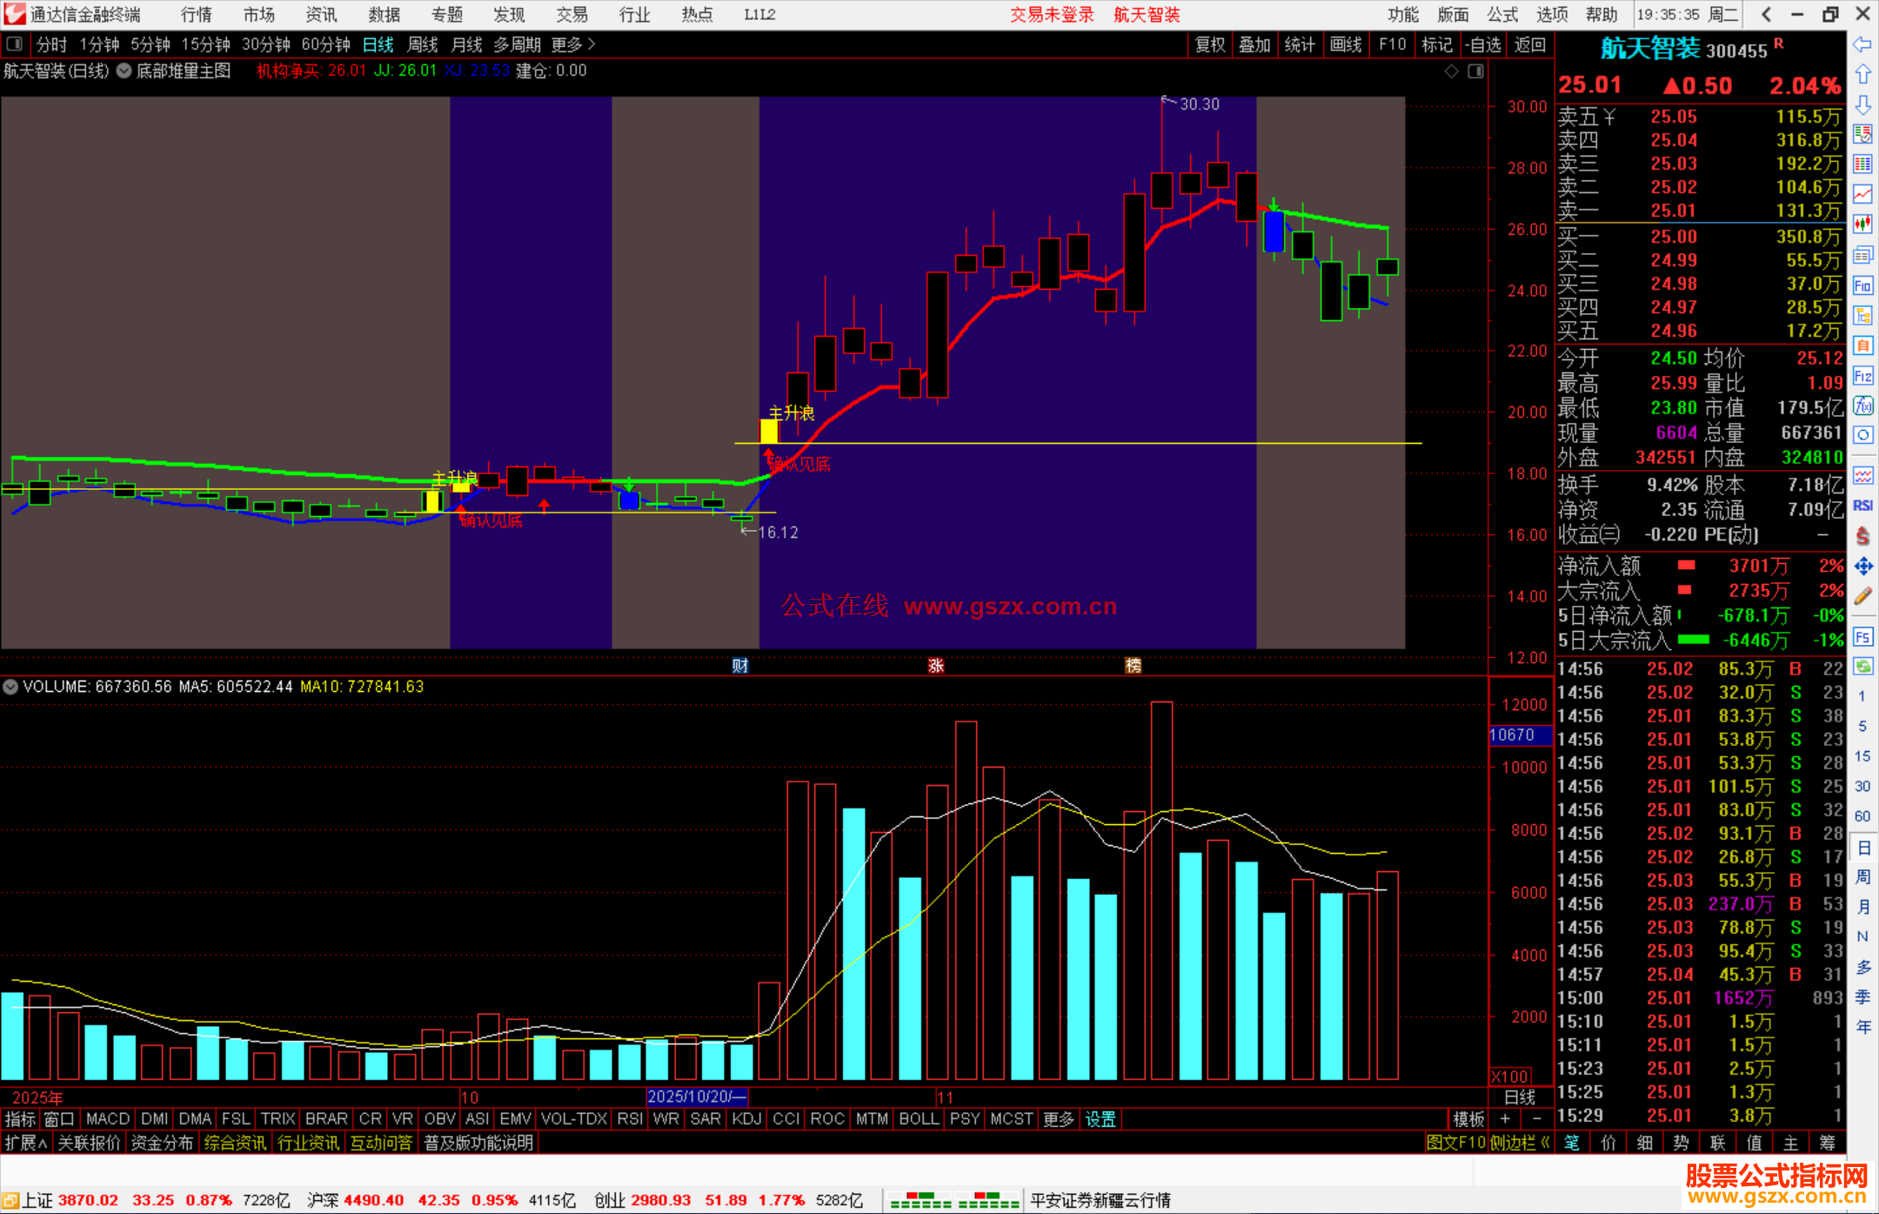Open the candlestick chart sidebar icon

[1862, 224]
